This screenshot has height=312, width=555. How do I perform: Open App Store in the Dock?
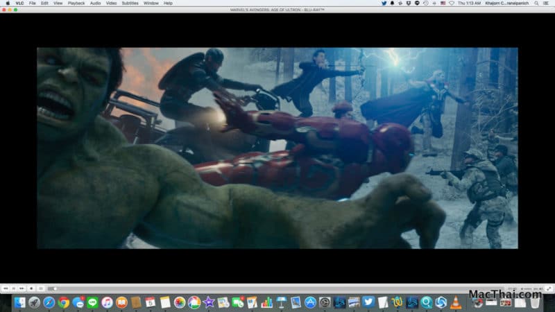[x=310, y=302]
